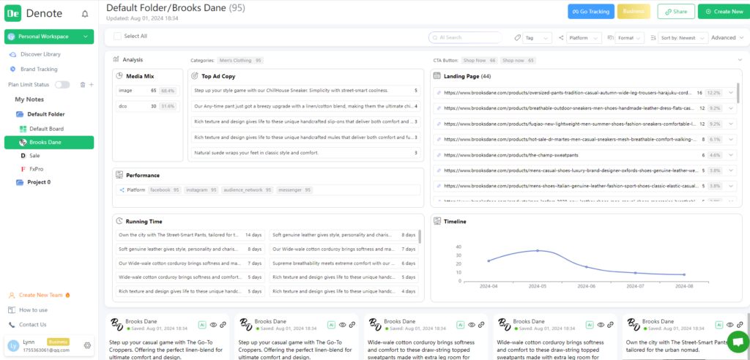Viewport: 750px width, 360px height.
Task: Expand the Advanced filter options
Action: pyautogui.click(x=727, y=37)
